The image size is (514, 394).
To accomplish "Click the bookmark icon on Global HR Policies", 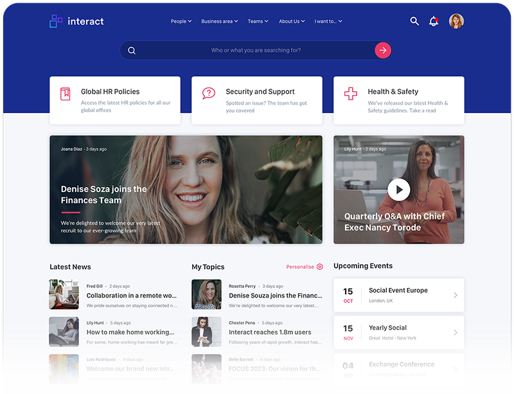I will (x=64, y=94).
